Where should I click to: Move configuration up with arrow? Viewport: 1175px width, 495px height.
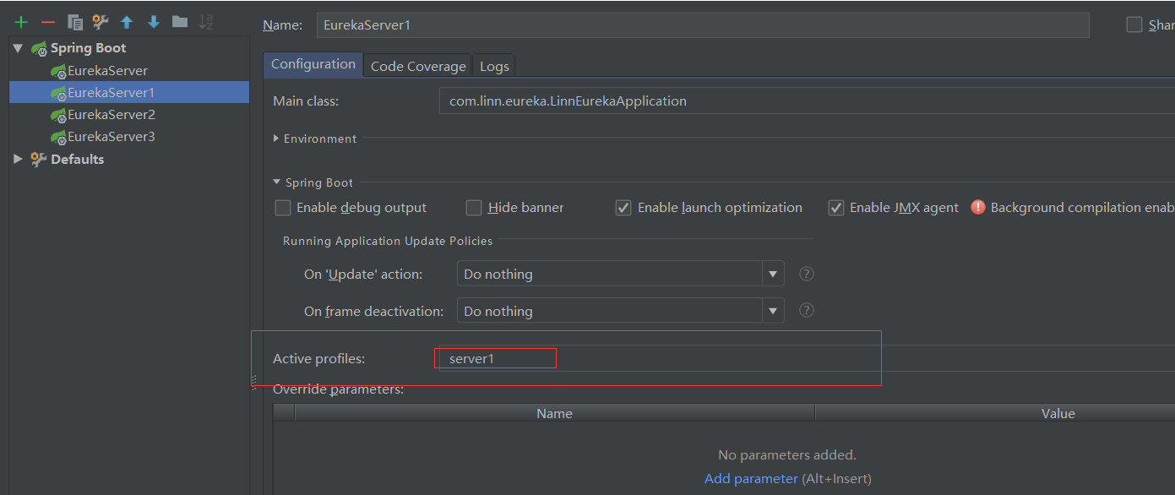point(127,22)
